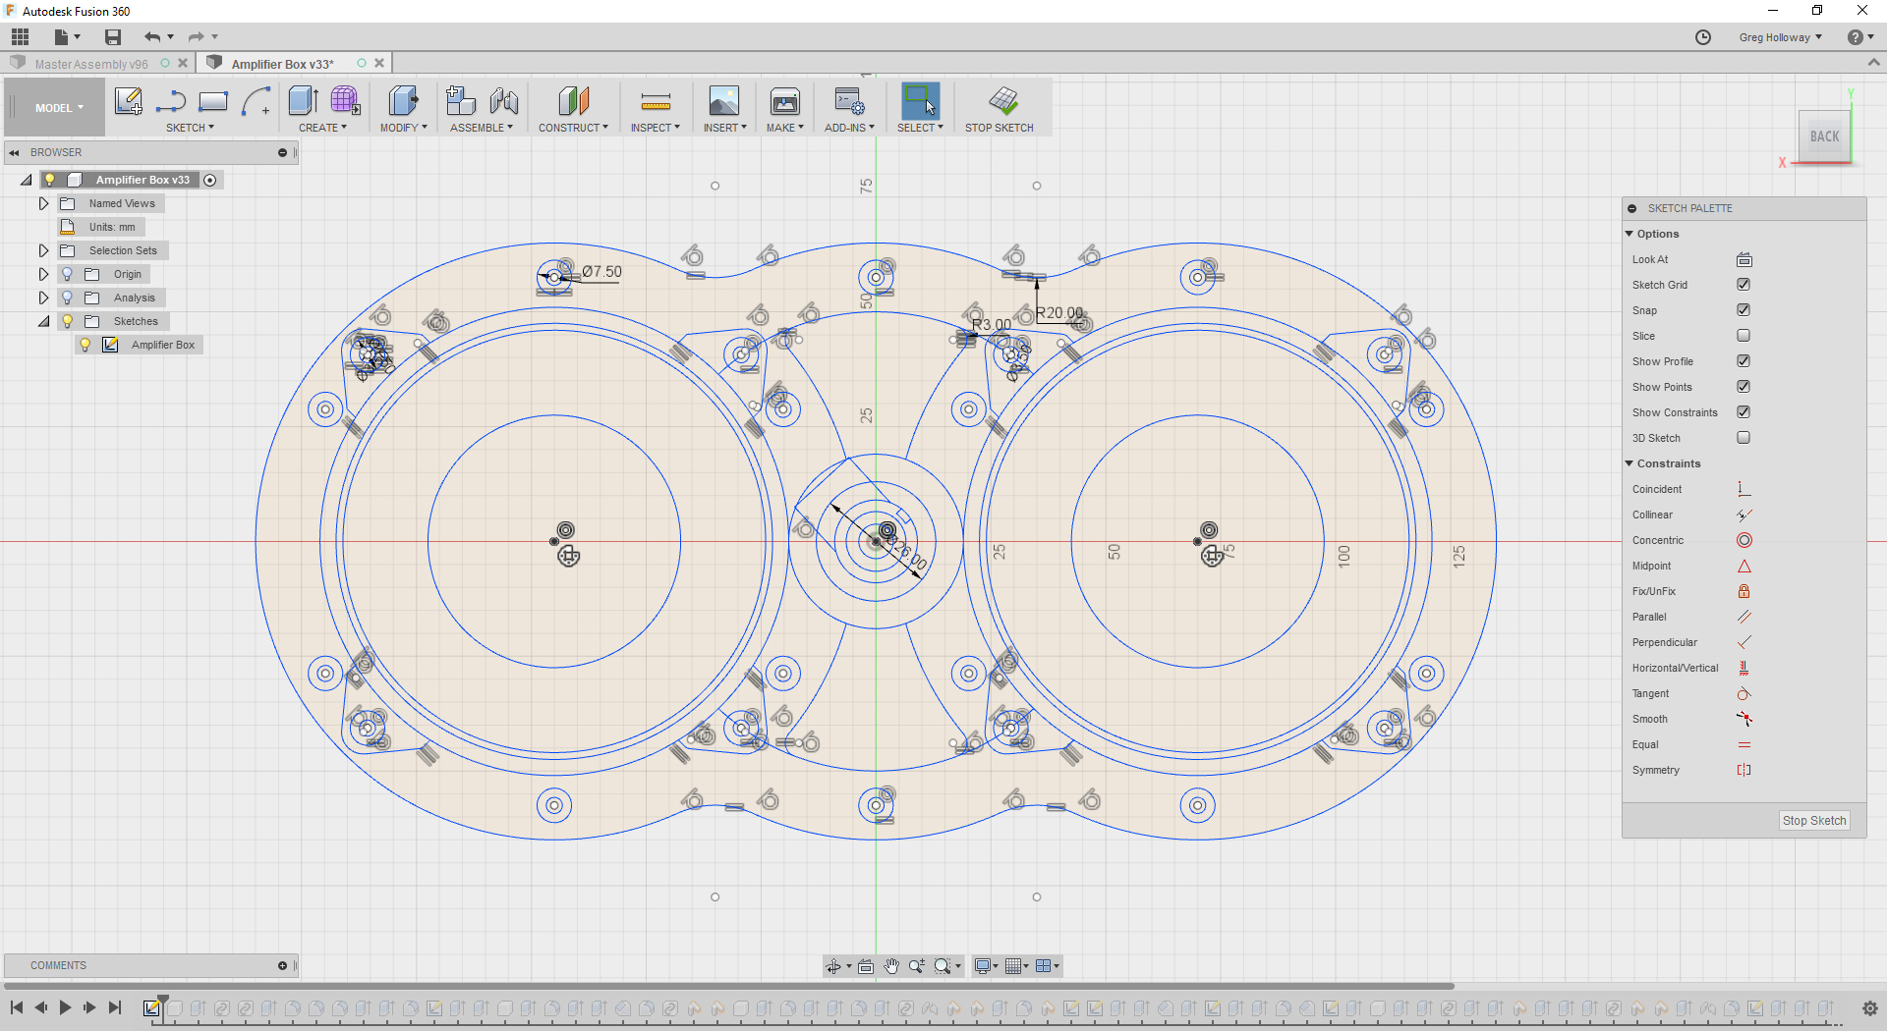
Task: Disable the Sketch Grid option
Action: (x=1744, y=285)
